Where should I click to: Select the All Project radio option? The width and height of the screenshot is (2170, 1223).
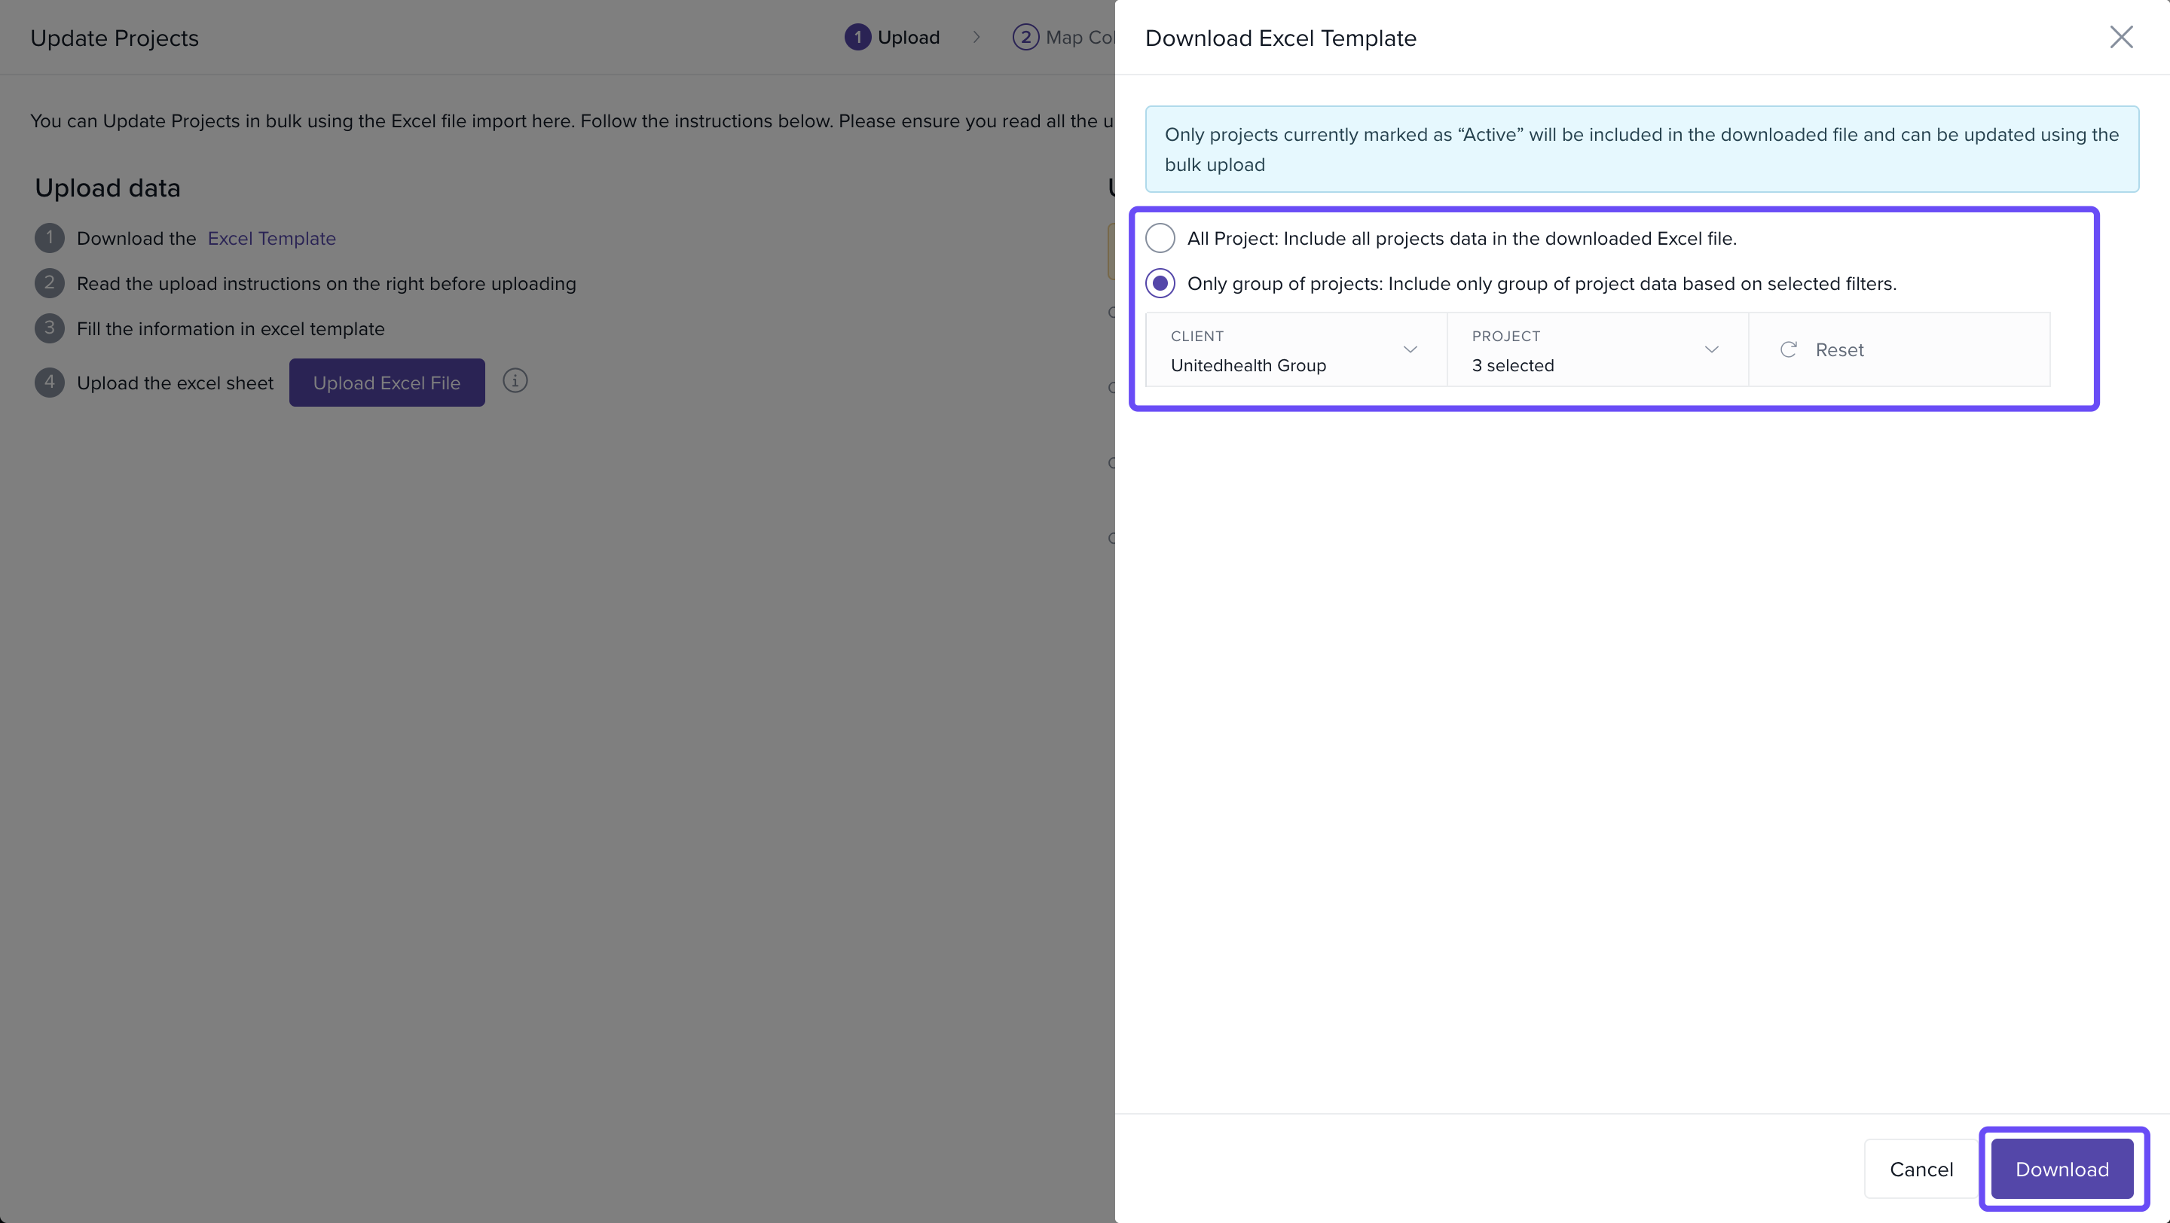(1160, 238)
